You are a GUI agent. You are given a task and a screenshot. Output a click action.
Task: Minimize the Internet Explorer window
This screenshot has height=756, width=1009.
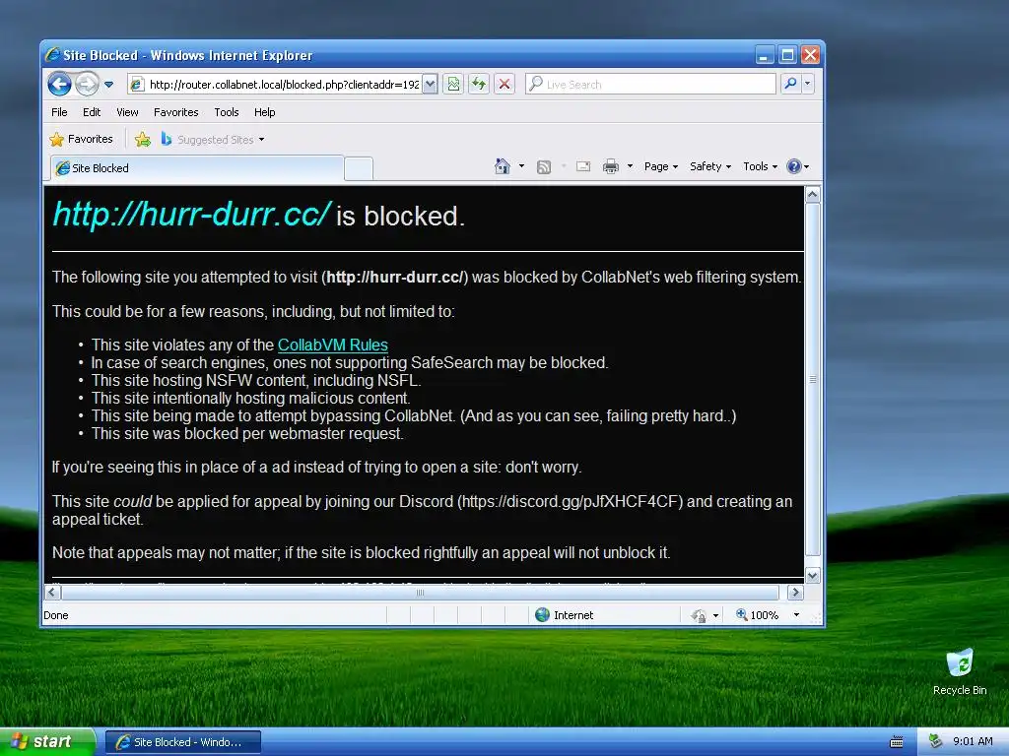point(764,55)
